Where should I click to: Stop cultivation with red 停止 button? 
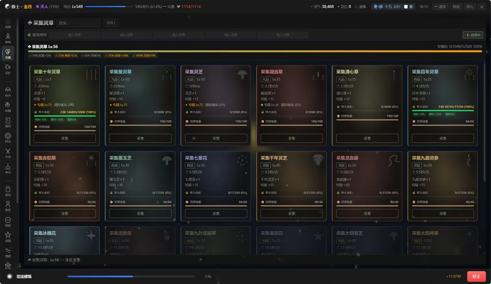tap(476, 277)
